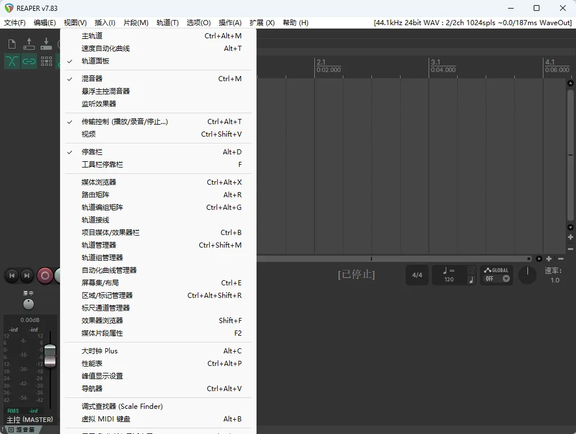This screenshot has width=576, height=434.
Task: Toggle 悬浮主控混音器 in the menu
Action: point(158,91)
